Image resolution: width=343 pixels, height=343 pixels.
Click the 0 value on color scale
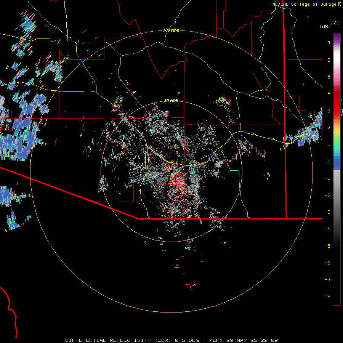pyautogui.click(x=329, y=162)
